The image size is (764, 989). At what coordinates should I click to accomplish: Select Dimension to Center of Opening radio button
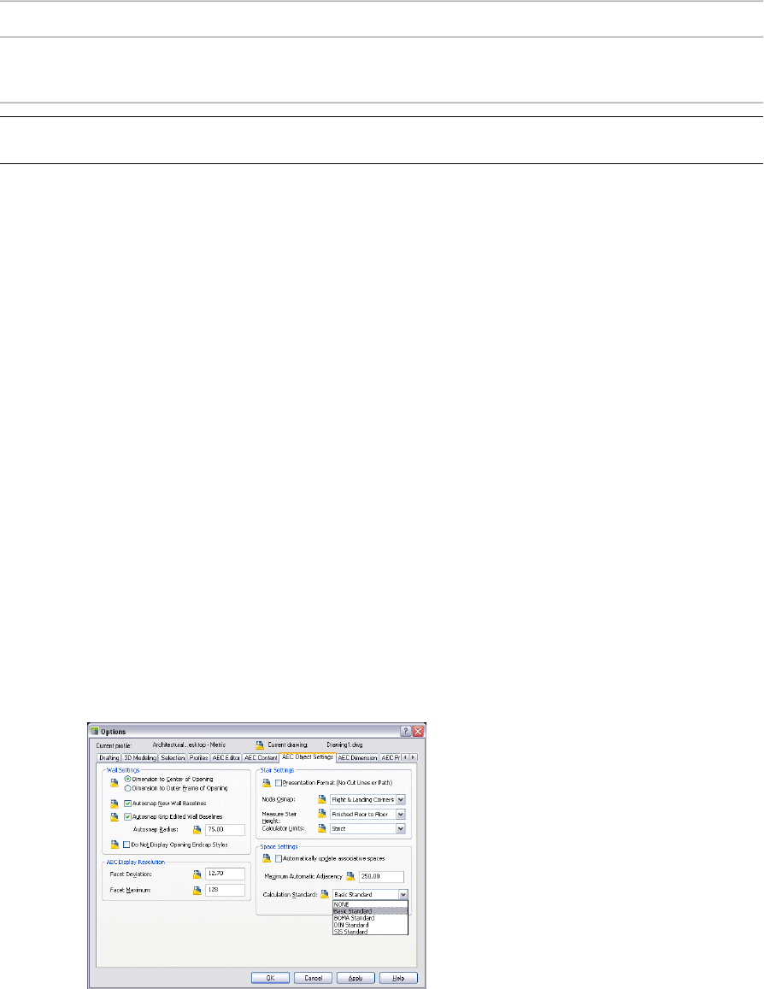pyautogui.click(x=128, y=779)
